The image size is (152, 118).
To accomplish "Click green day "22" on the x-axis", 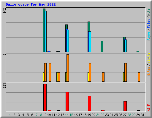I will 102,115.
